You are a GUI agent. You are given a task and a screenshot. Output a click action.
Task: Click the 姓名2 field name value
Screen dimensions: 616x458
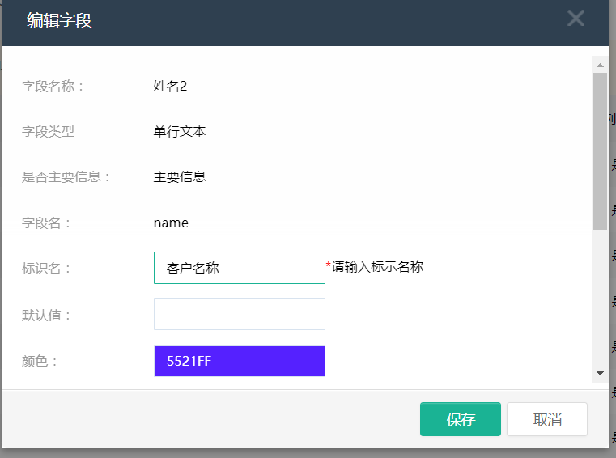[x=170, y=86]
